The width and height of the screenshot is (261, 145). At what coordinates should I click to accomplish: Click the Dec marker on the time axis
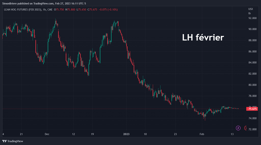tap(47, 134)
